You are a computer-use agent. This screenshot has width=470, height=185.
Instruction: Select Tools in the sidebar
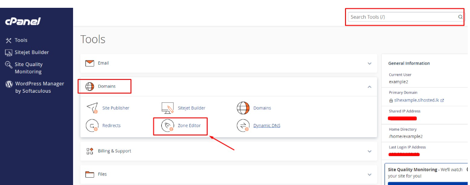point(21,40)
